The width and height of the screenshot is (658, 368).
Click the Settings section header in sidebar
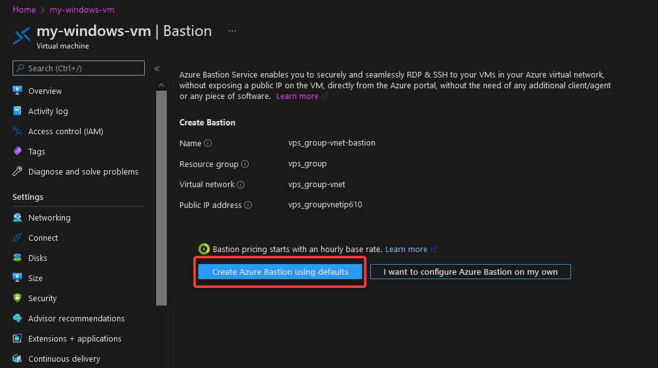pyautogui.click(x=28, y=197)
